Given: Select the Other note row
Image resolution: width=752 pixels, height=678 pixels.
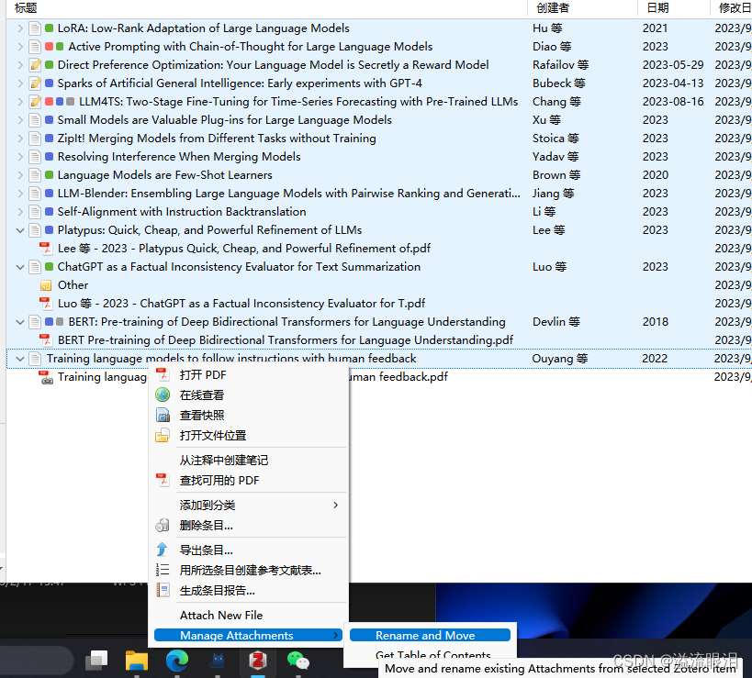Looking at the screenshot, I should 379,285.
